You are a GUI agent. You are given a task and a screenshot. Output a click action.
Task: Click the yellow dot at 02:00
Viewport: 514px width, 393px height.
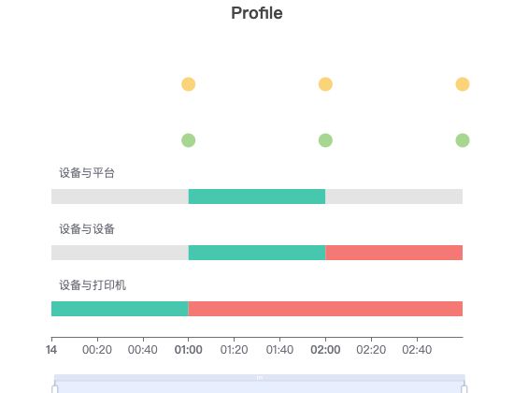[325, 84]
